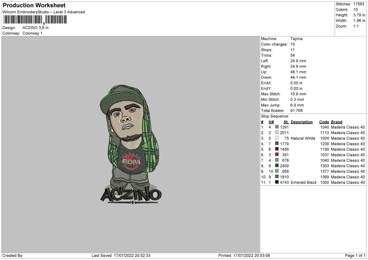Click the 'Color changes:' label
This screenshot has width=368, height=260.
point(274,44)
